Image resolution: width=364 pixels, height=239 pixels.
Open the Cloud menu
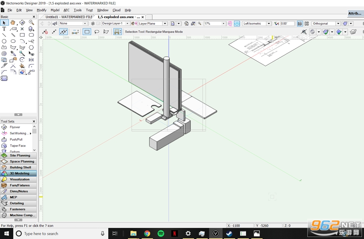tap(116, 10)
